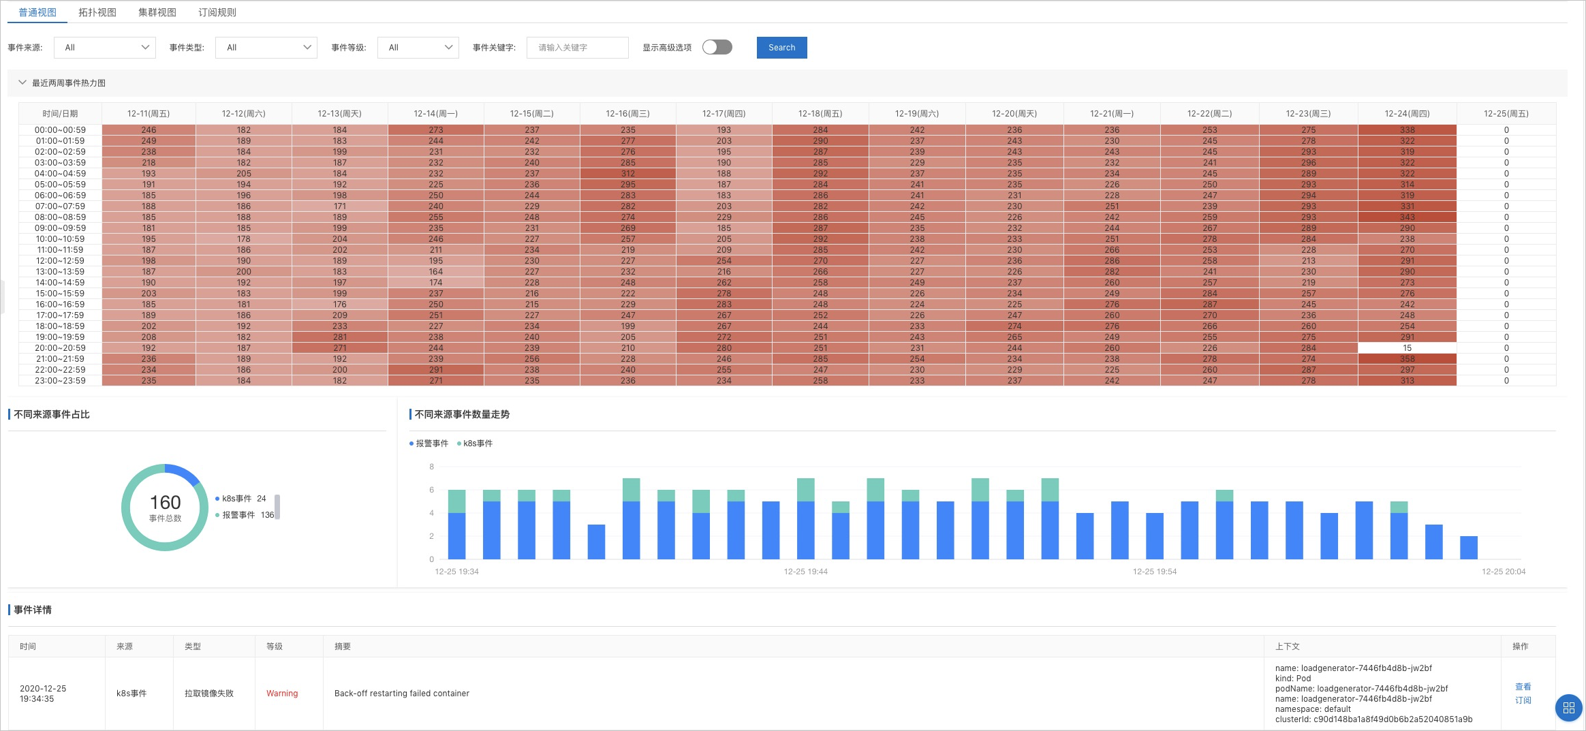Click heatmap cell 164 under 12-14
This screenshot has width=1586, height=731.
(435, 272)
